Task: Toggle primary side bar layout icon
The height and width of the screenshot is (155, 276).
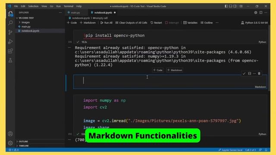Action: click(x=226, y=6)
